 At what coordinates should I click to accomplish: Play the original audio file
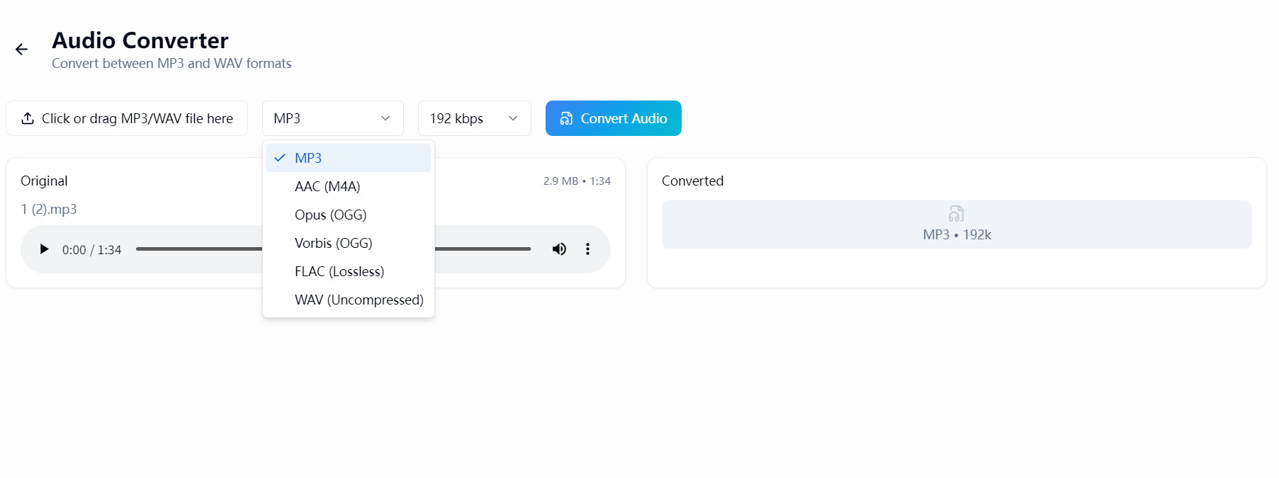44,249
